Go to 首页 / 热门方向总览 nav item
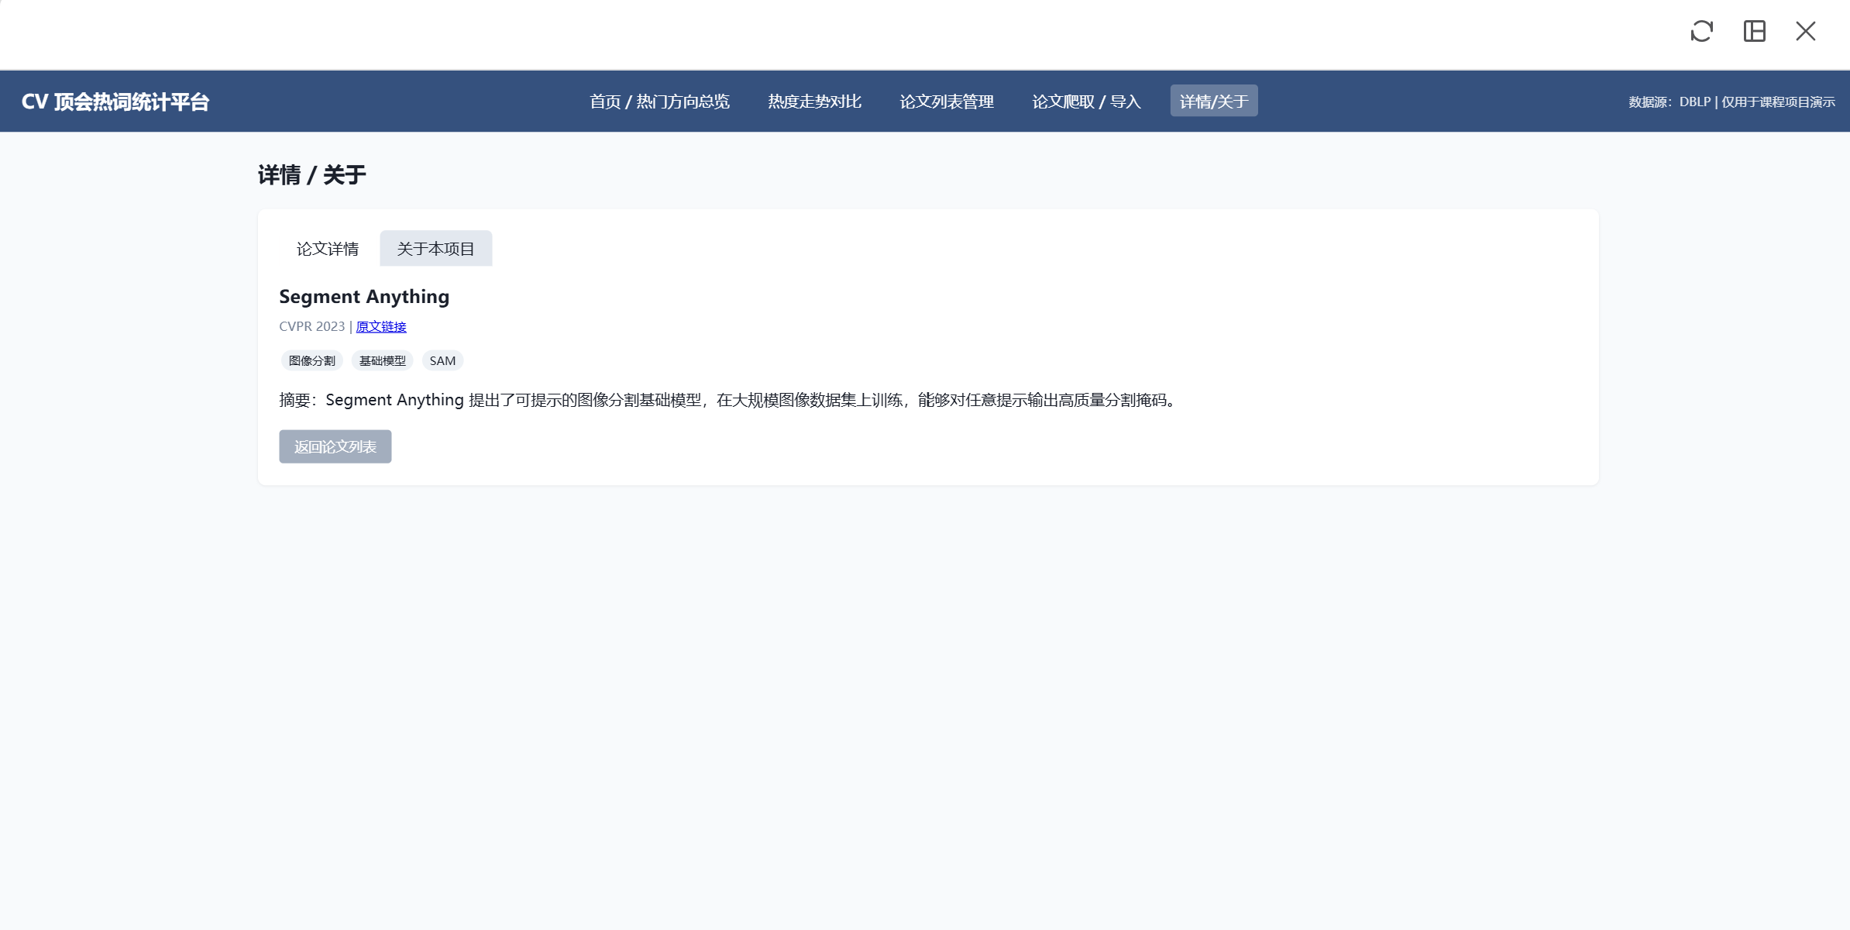 point(659,102)
